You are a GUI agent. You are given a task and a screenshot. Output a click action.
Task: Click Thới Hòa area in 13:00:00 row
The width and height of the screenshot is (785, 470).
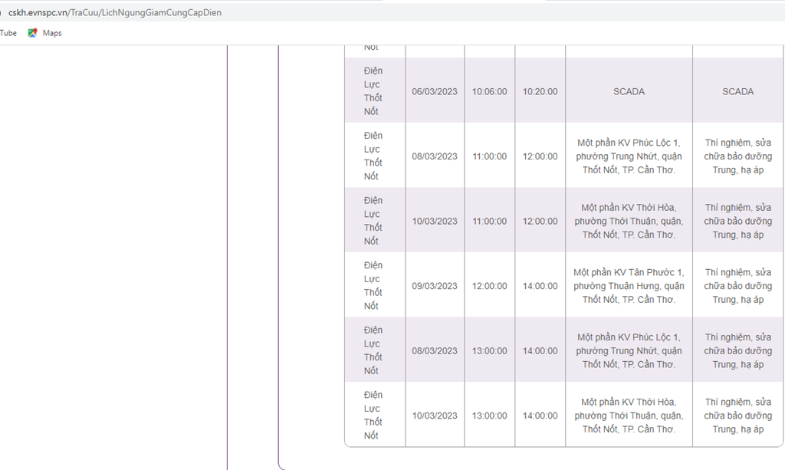[x=629, y=416]
